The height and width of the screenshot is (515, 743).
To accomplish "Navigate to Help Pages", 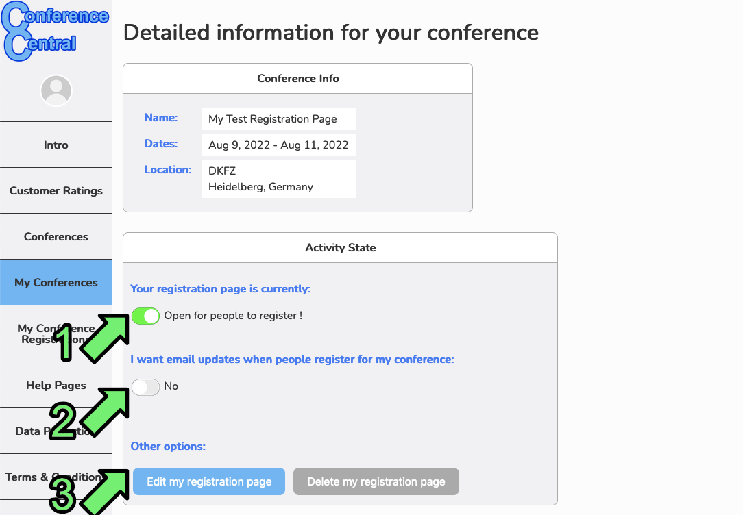I will [x=56, y=386].
